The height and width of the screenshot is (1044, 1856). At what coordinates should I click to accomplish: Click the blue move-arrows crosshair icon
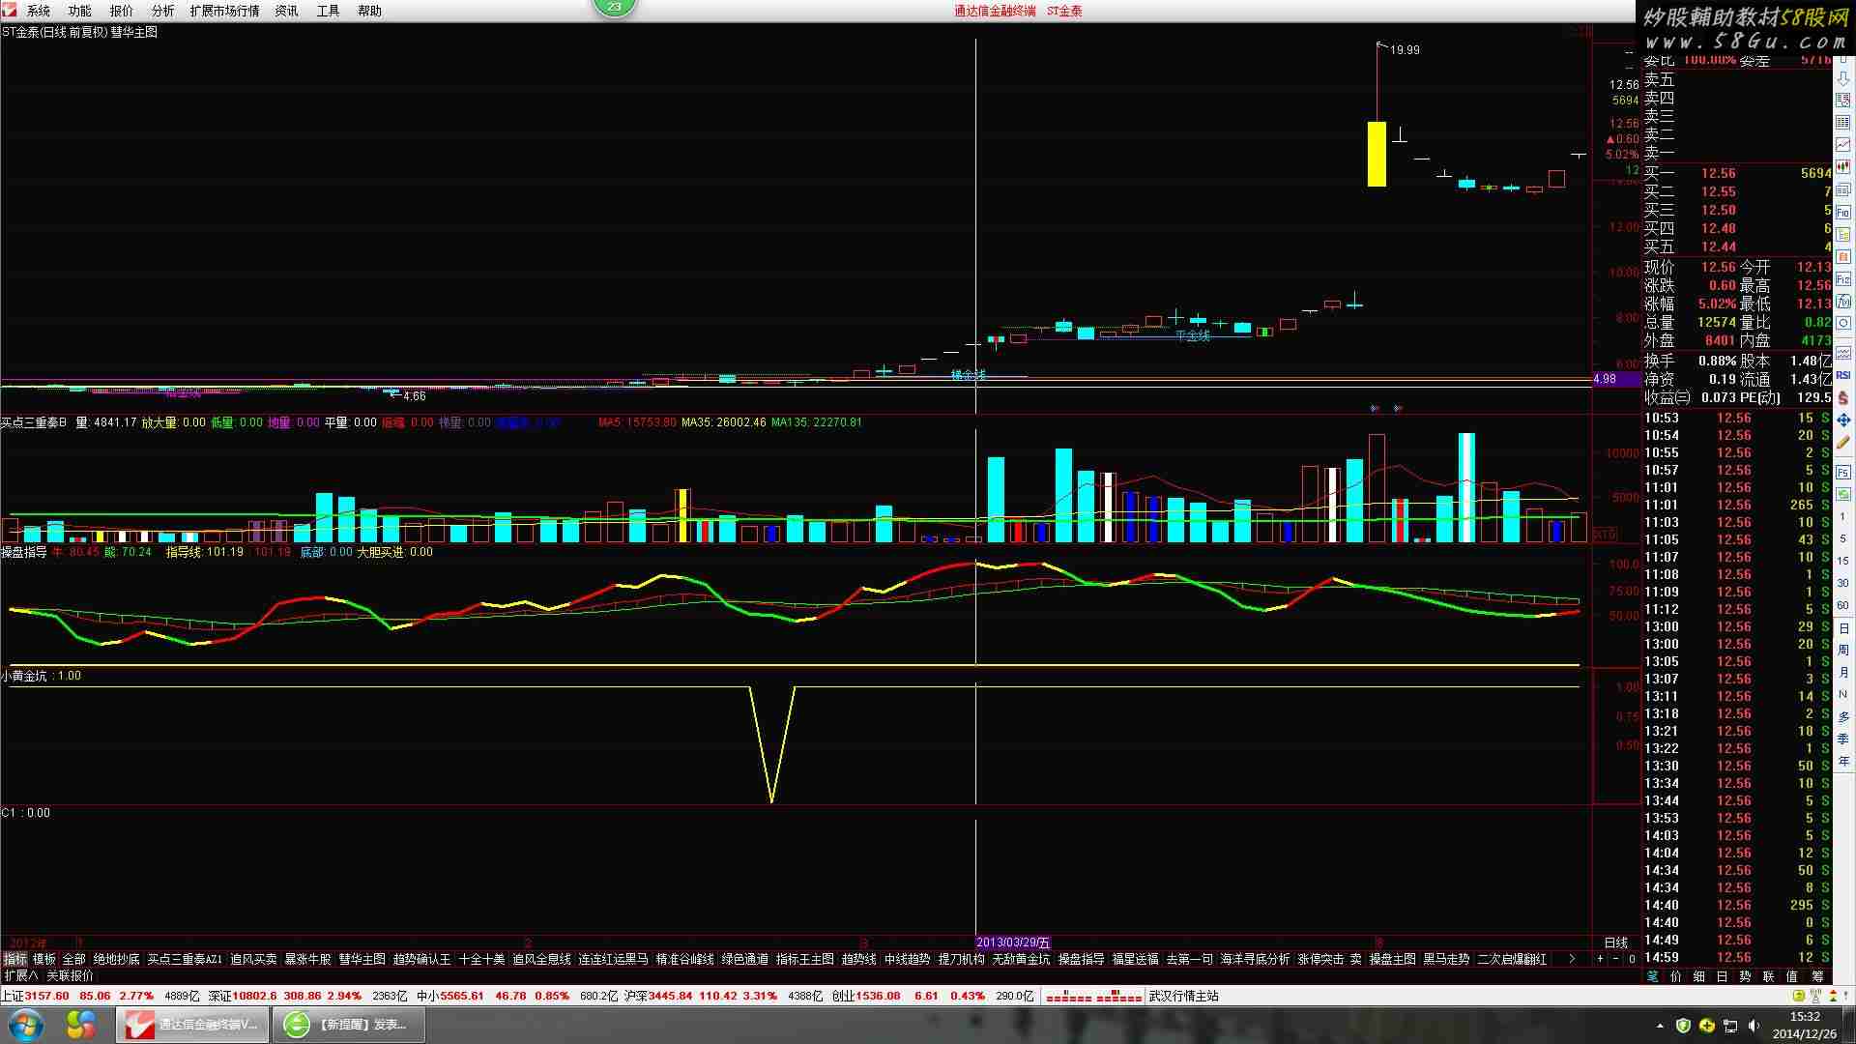[1843, 420]
